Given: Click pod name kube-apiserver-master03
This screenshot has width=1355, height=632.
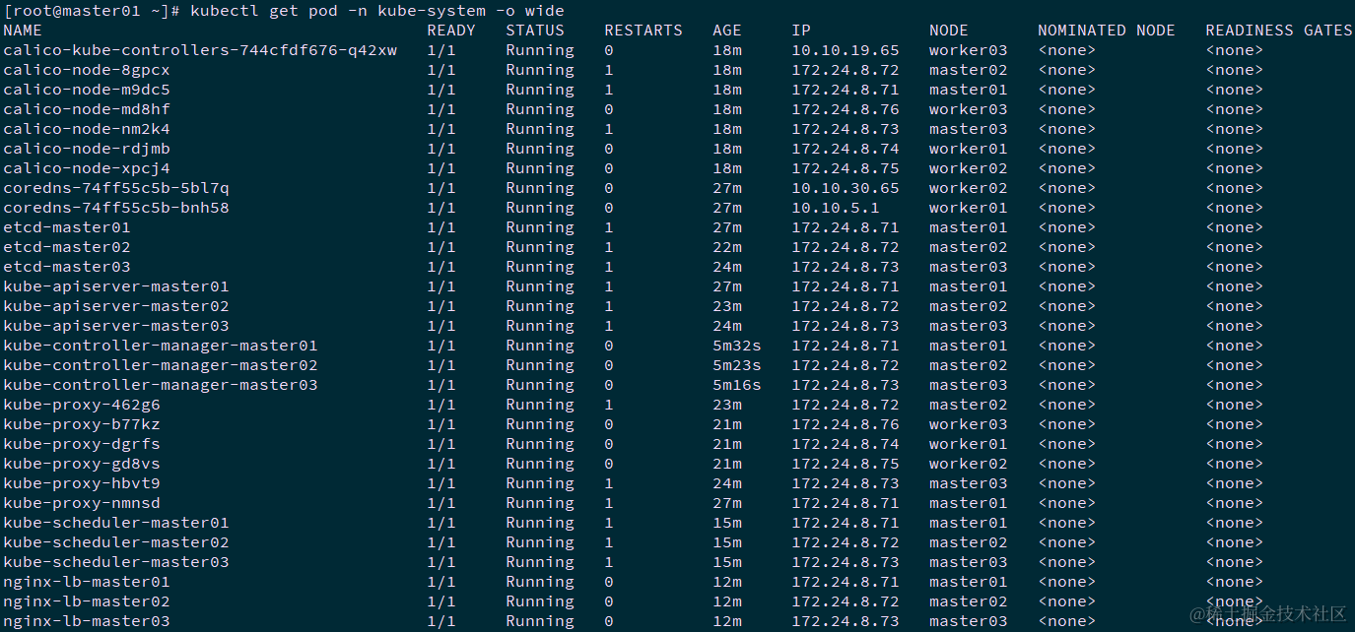Looking at the screenshot, I should coord(116,326).
